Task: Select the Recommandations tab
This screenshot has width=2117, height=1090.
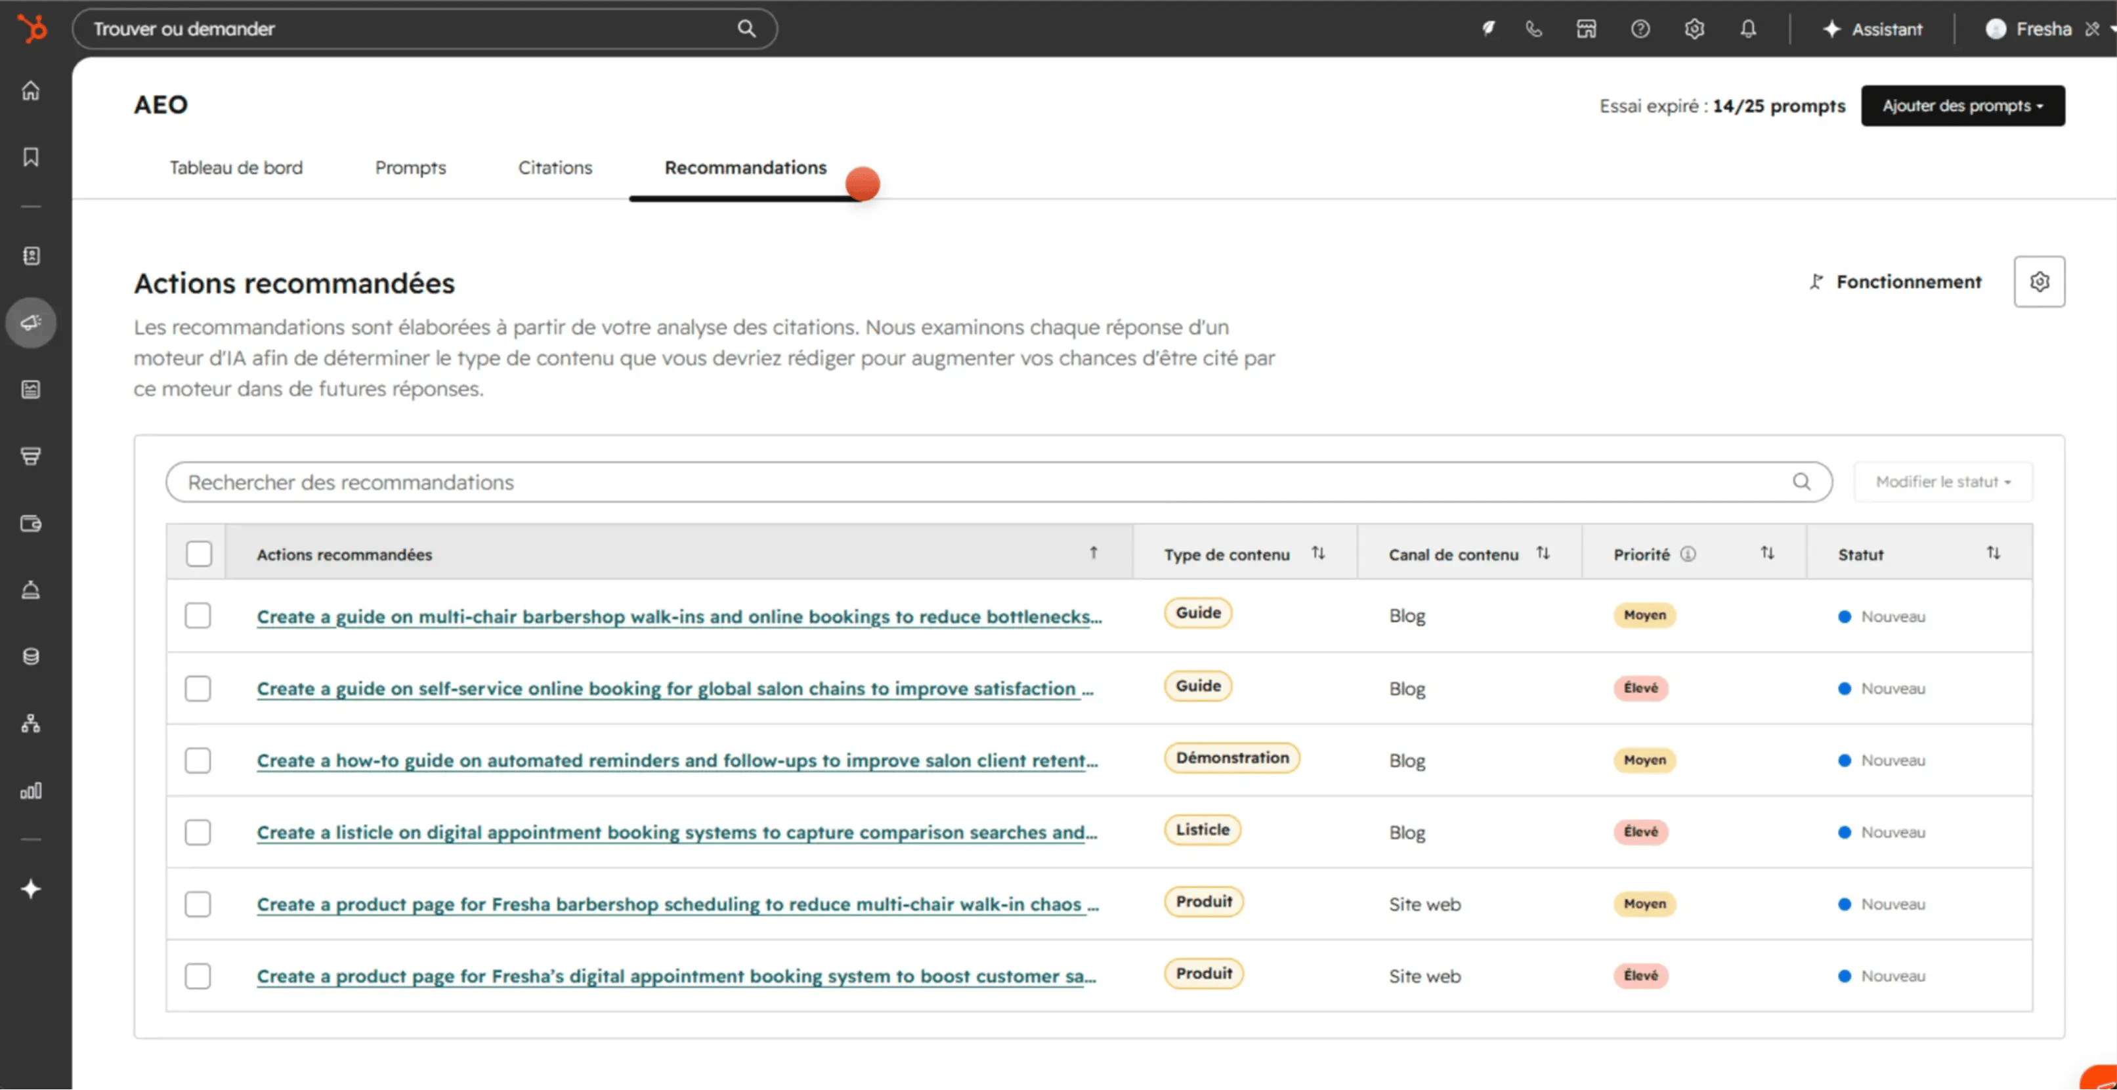Action: pos(746,167)
